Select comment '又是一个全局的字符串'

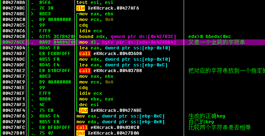click(x=216, y=42)
